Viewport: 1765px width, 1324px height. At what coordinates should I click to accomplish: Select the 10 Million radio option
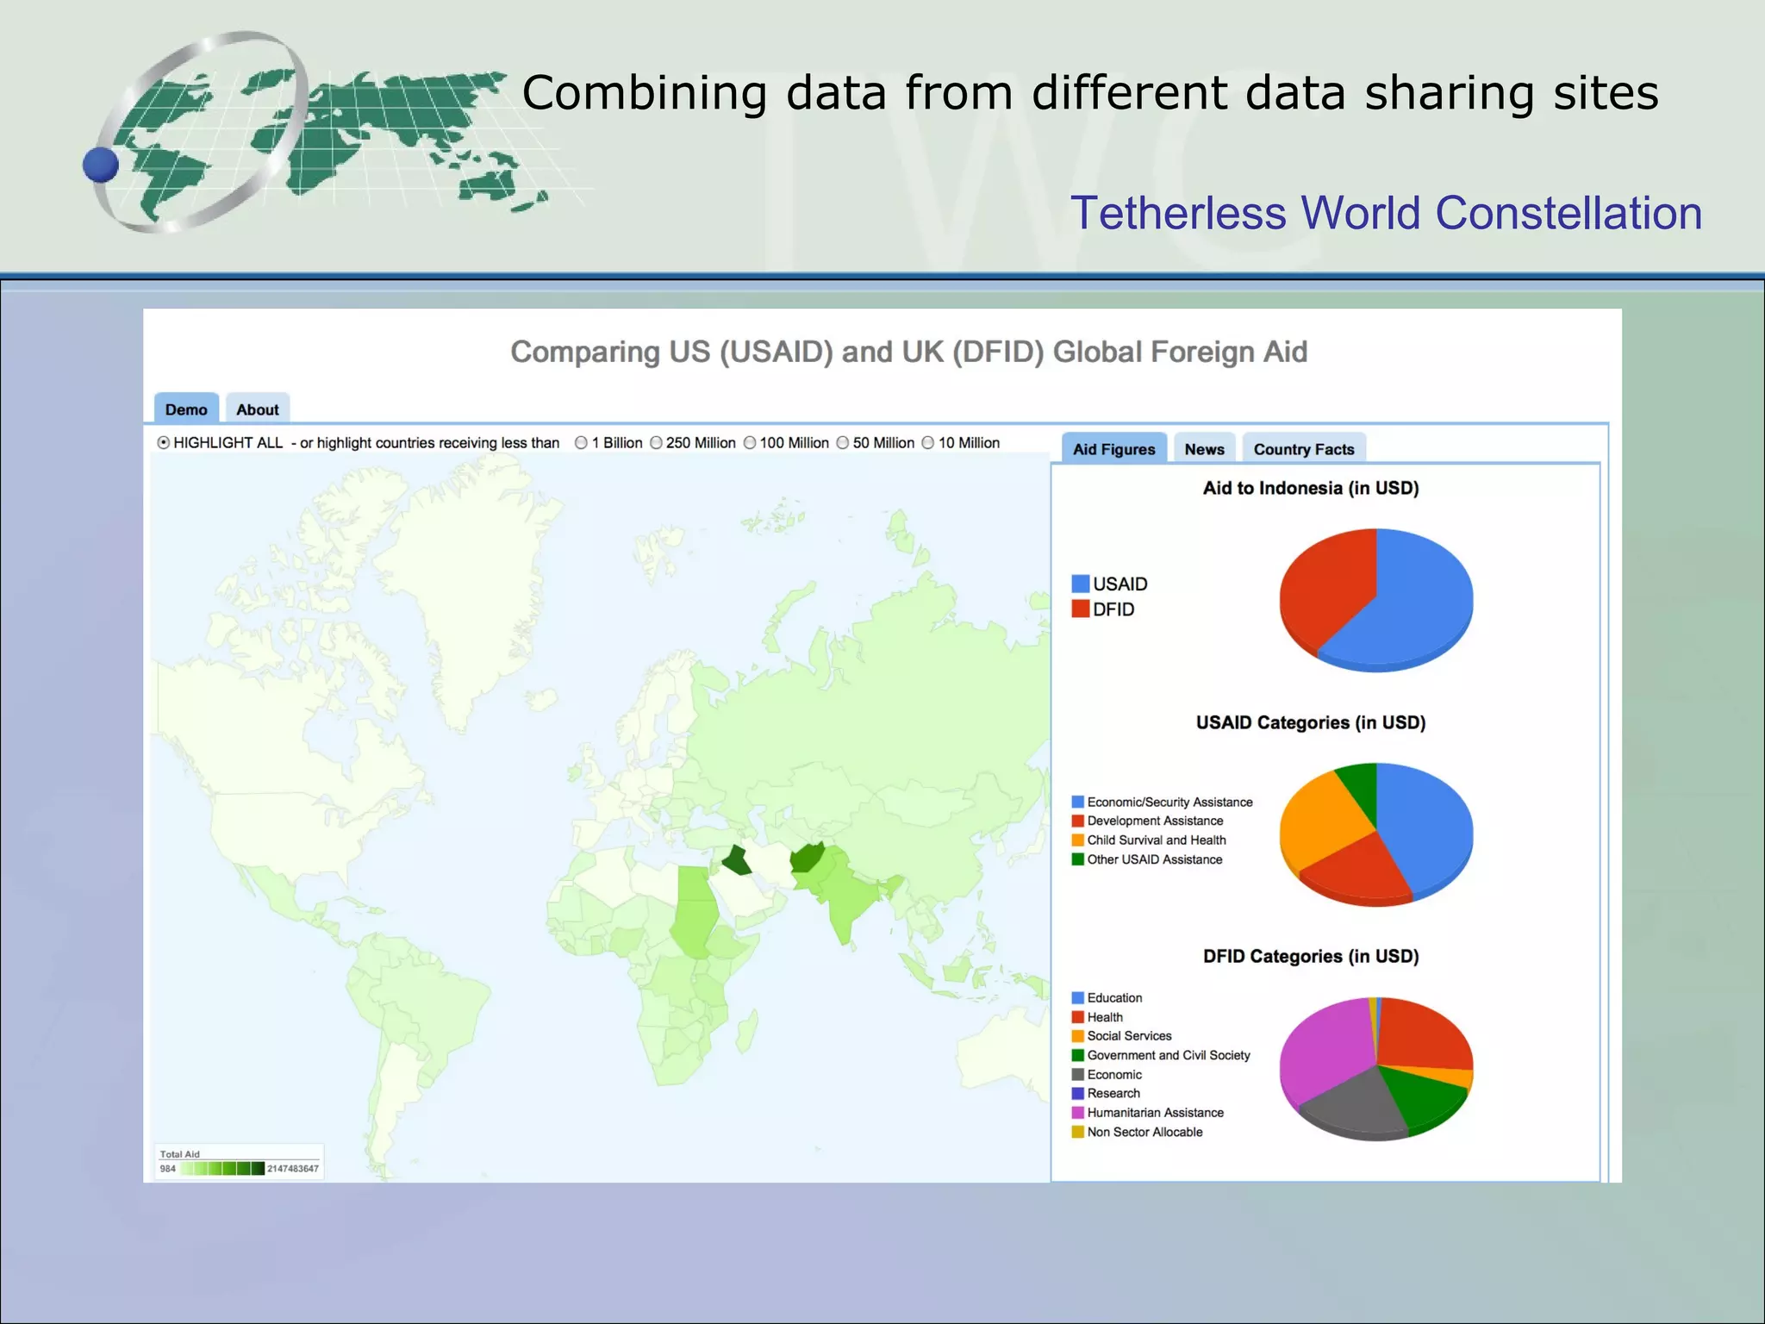[928, 443]
